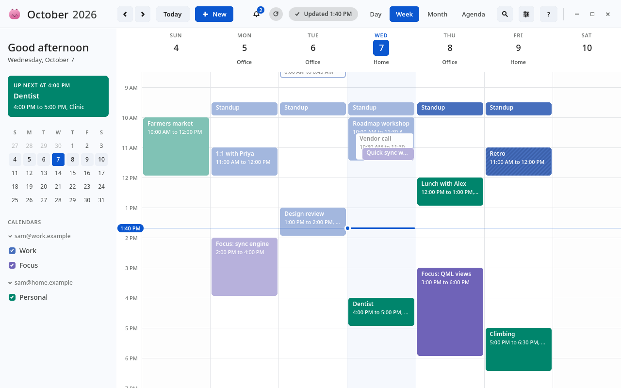Select Saturday 10 column header

point(587,48)
